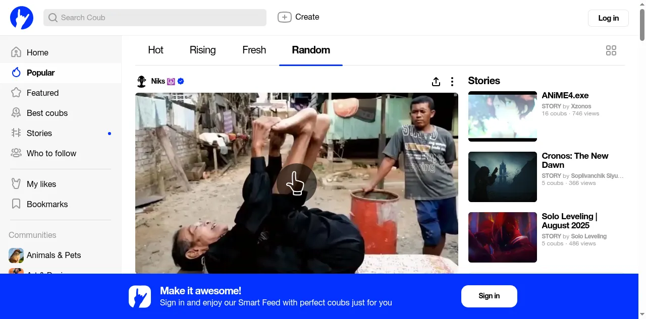Play the video via center hand button
The height and width of the screenshot is (319, 646).
(296, 183)
